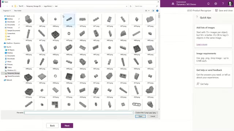
Task: Click the file list vertical scrollbar
Action: (159, 61)
